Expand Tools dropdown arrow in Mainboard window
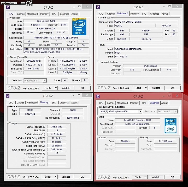 click(x=146, y=88)
